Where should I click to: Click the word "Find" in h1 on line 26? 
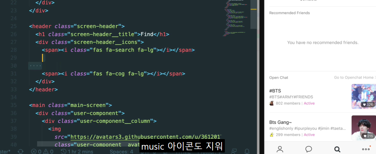[147, 34]
